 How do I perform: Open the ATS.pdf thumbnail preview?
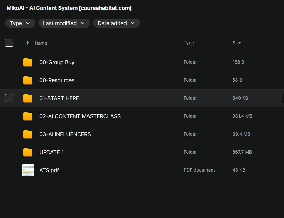point(28,170)
